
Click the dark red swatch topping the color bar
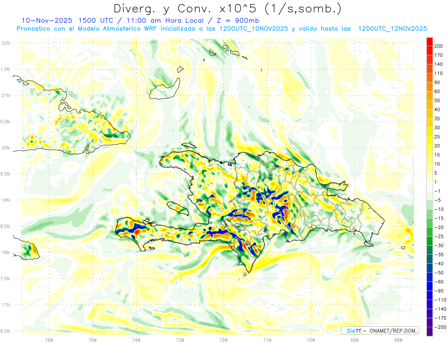[430, 41]
